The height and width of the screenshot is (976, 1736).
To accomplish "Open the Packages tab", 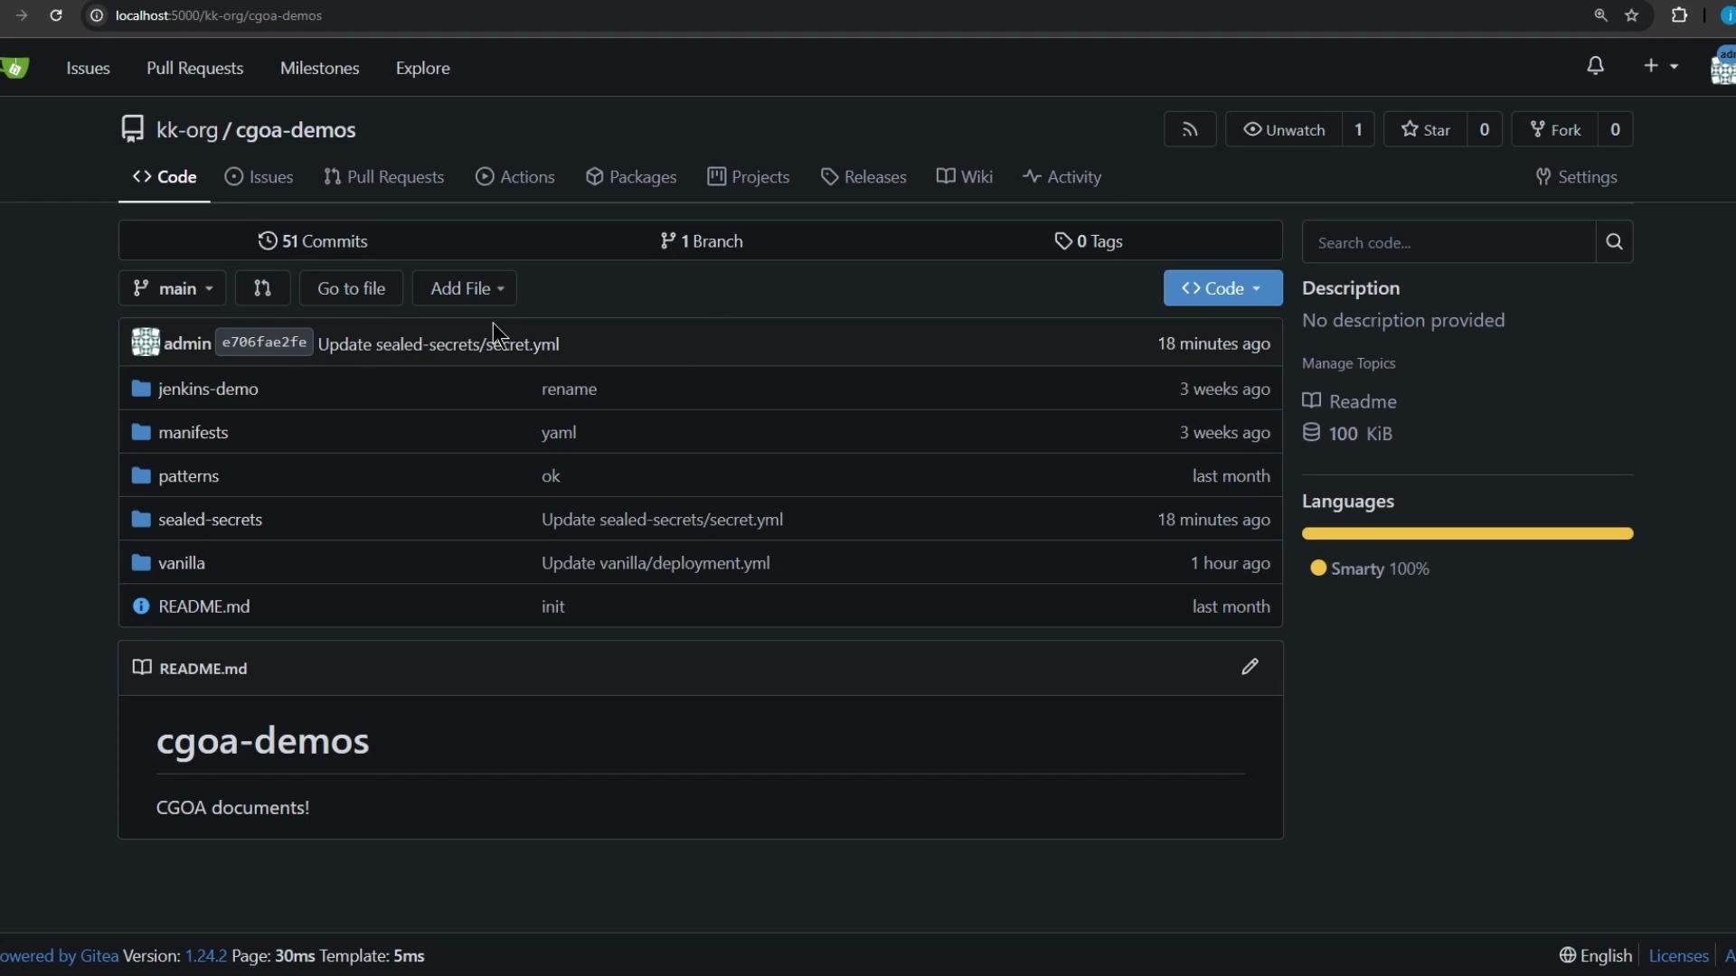I will tap(631, 177).
